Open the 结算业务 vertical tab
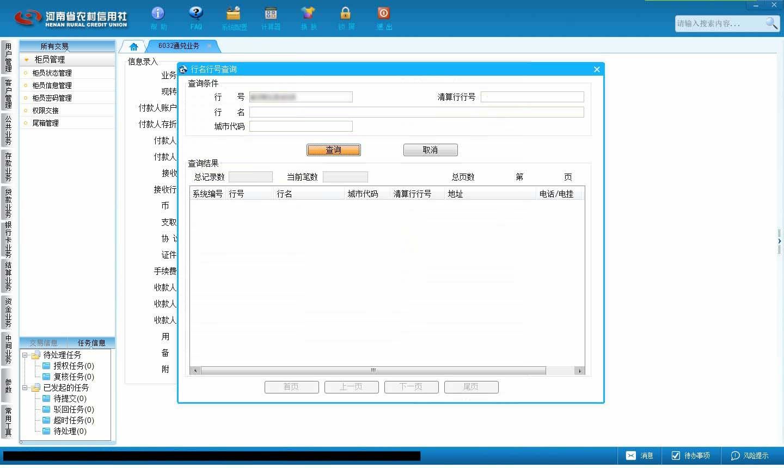This screenshot has height=468, width=784. [x=8, y=276]
